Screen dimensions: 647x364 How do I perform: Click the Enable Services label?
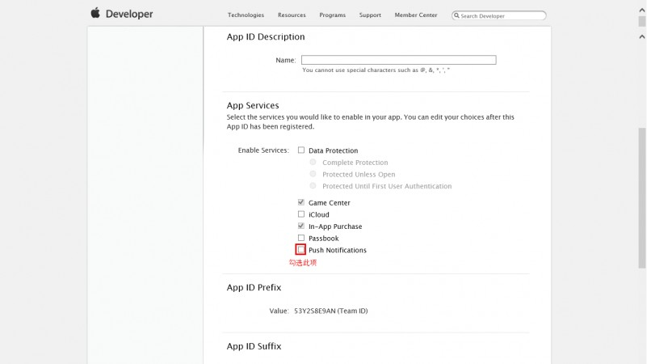[x=263, y=150]
